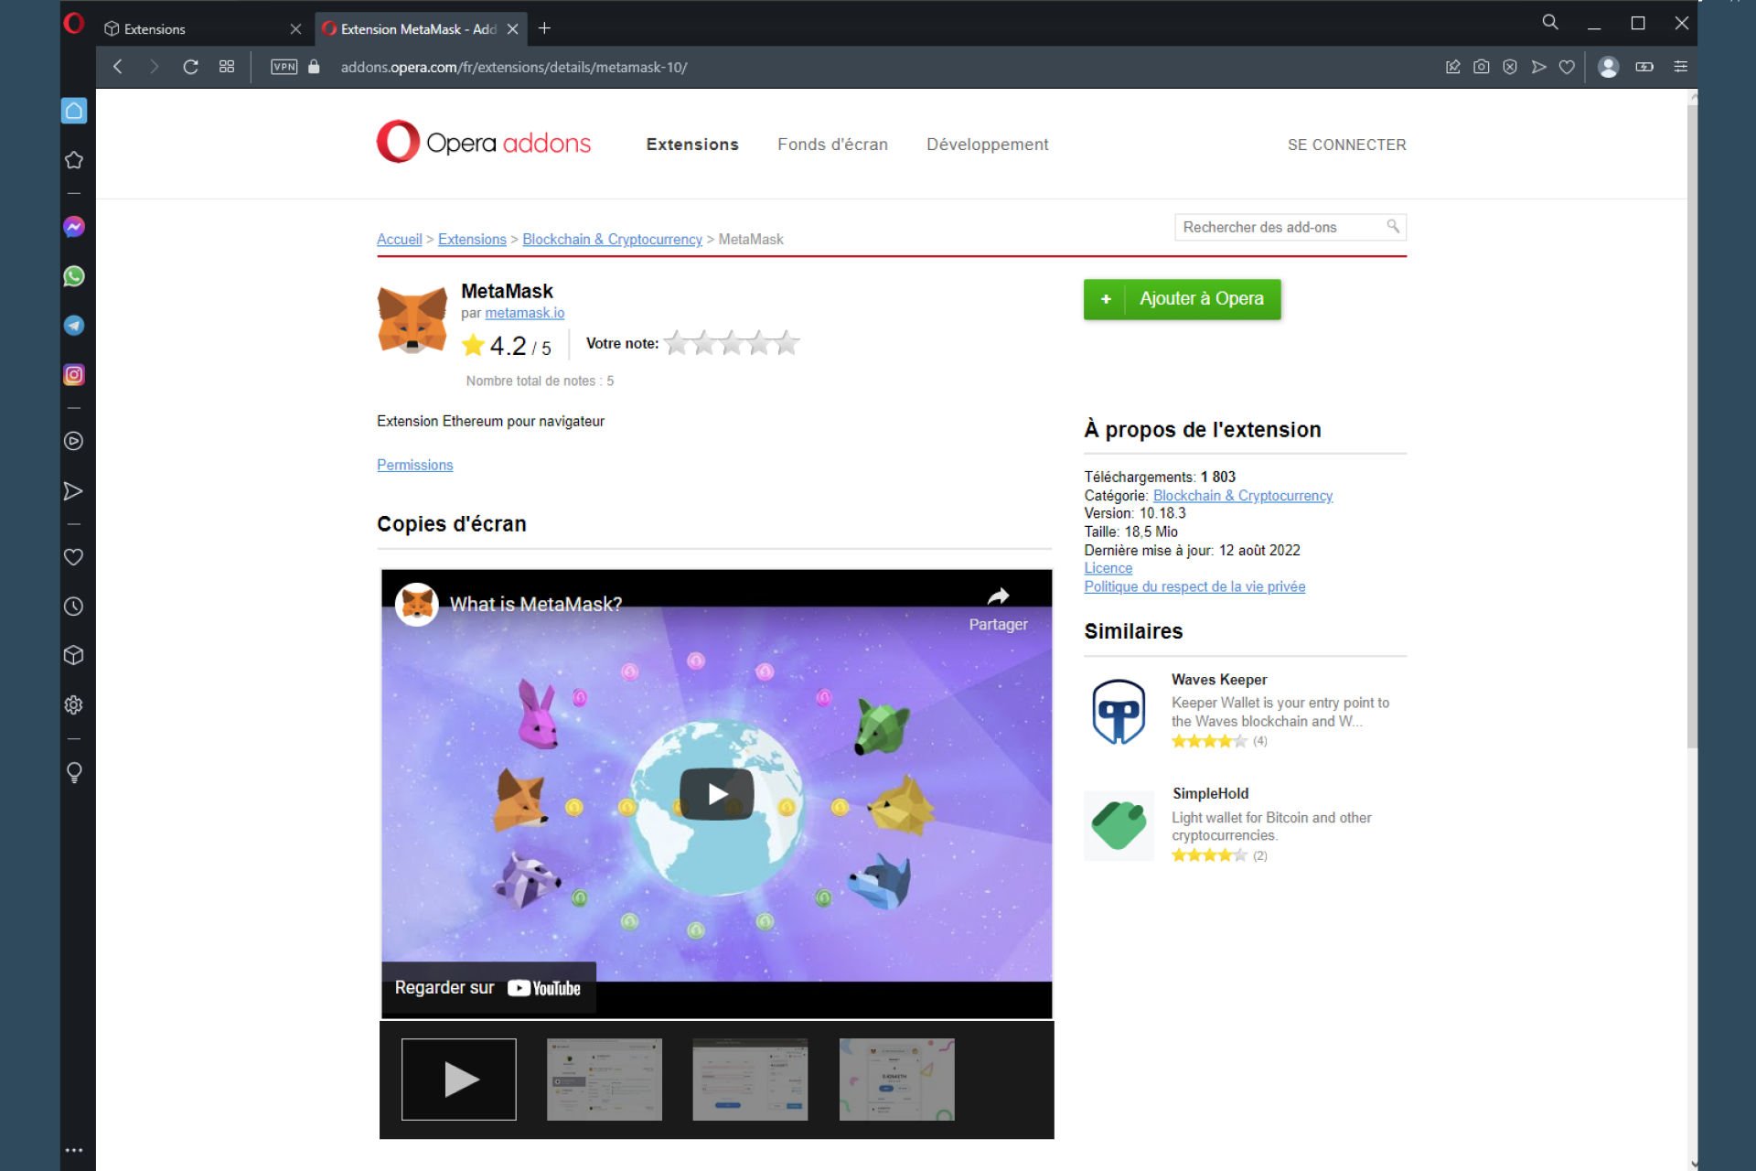The image size is (1756, 1171).
Task: Open the ad blocker shield icon
Action: [x=1510, y=67]
